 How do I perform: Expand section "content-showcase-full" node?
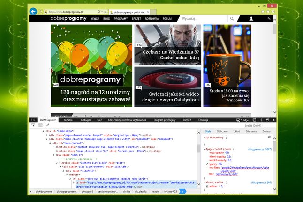pyautogui.click(x=53, y=147)
